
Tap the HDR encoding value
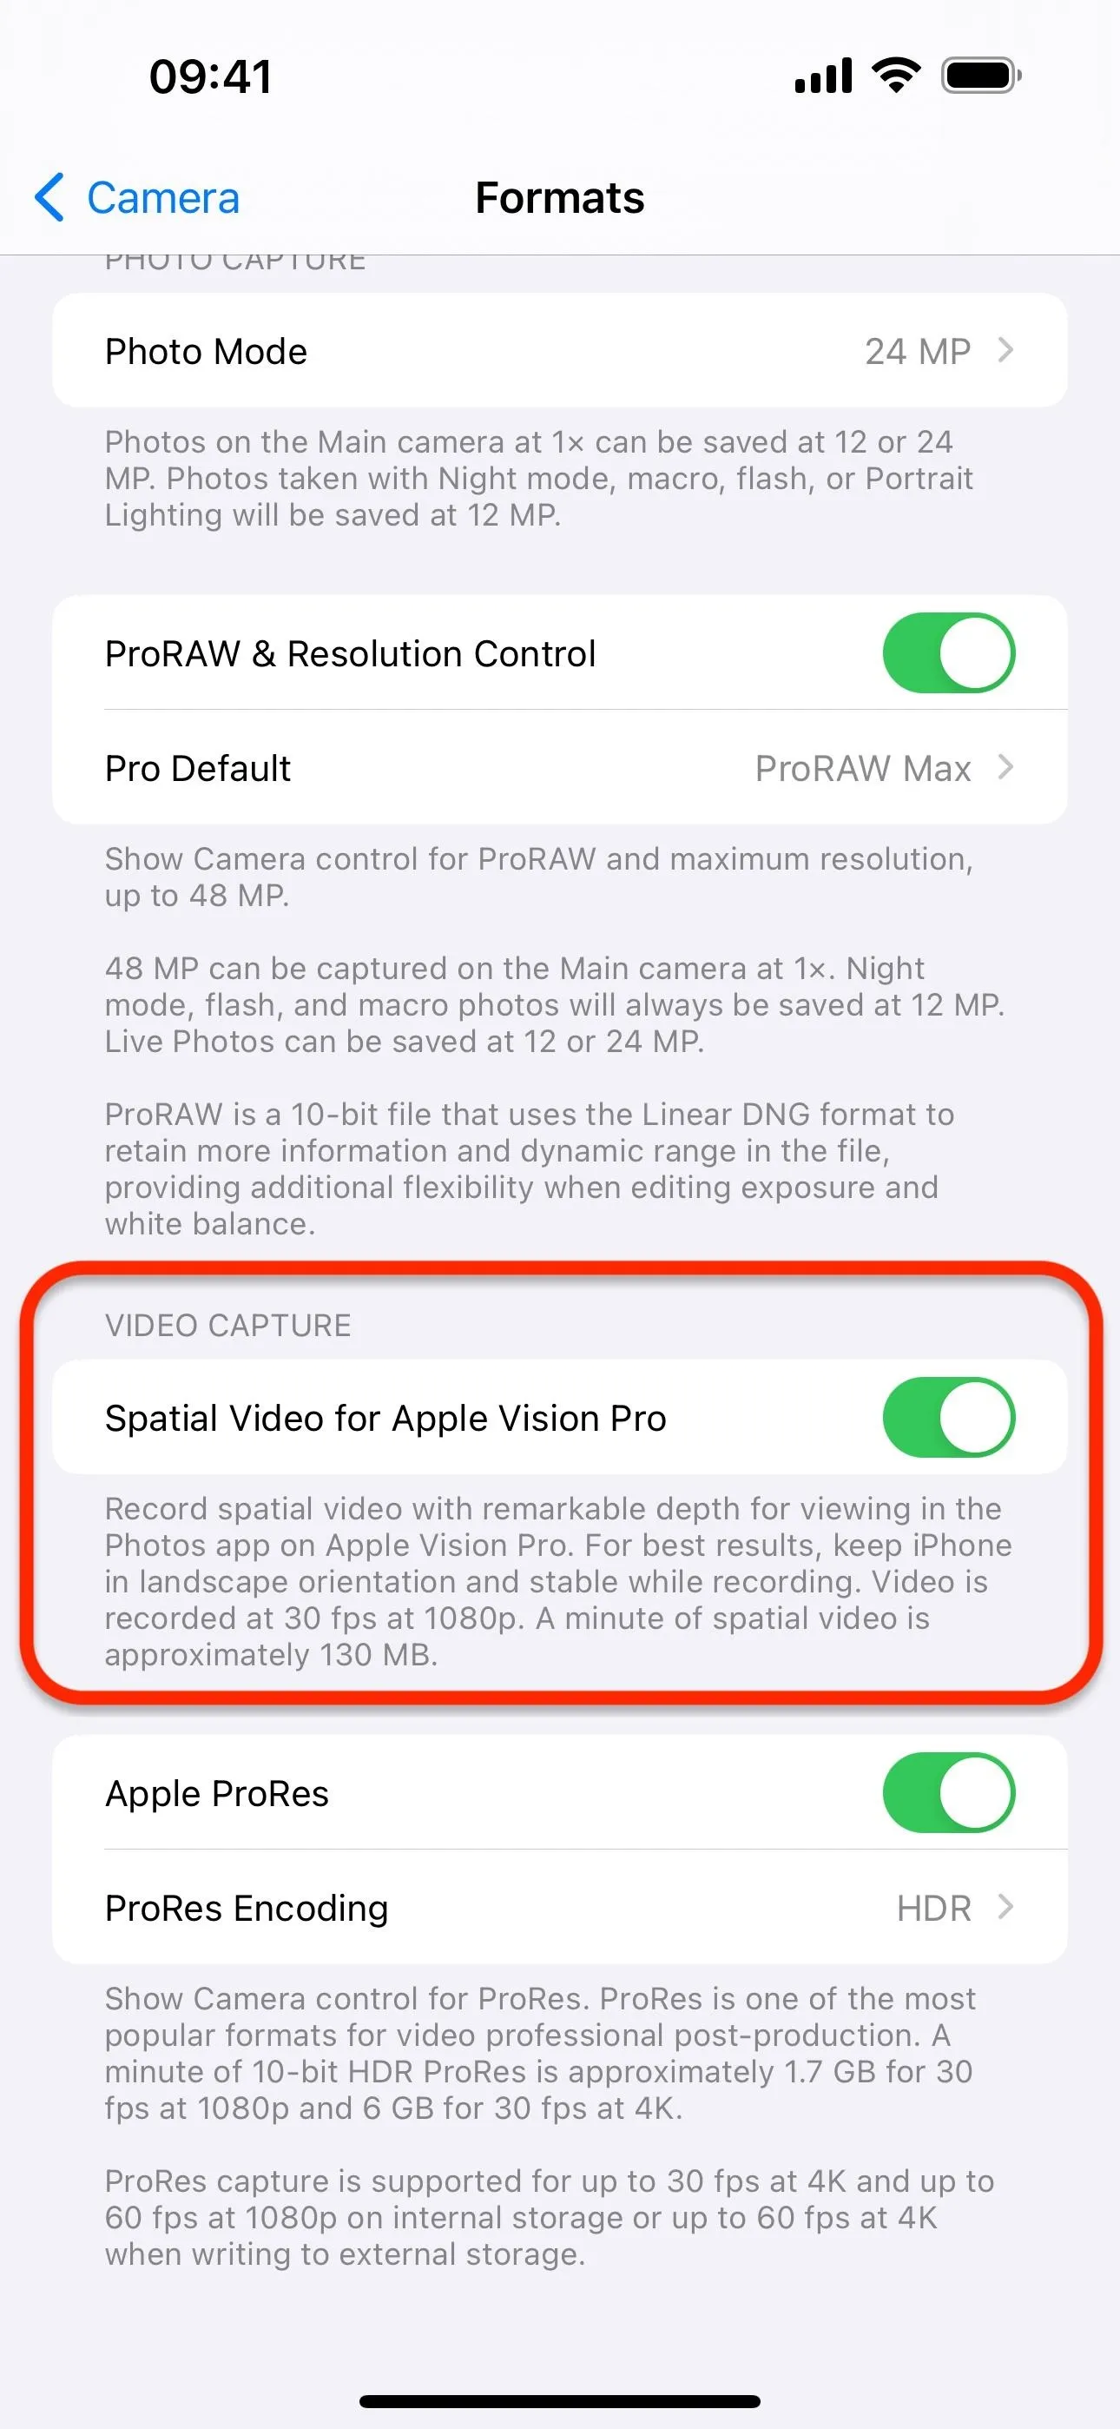[x=933, y=1908]
